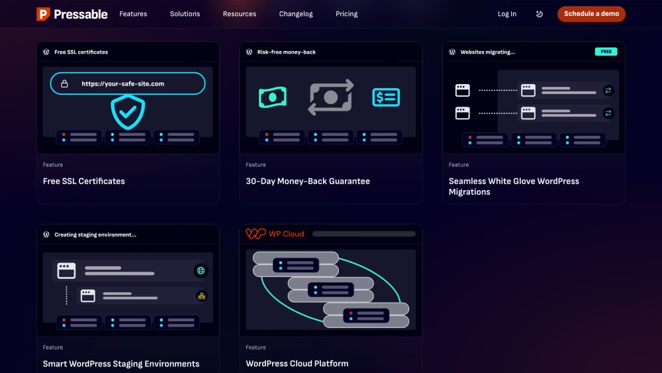This screenshot has width=662, height=373.
Task: Click the Pressable logo
Action: (71, 14)
